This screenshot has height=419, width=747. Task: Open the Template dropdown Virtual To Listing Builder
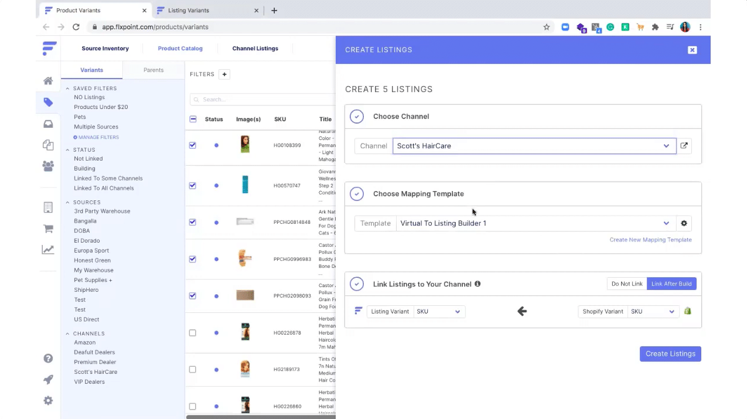pyautogui.click(x=535, y=223)
